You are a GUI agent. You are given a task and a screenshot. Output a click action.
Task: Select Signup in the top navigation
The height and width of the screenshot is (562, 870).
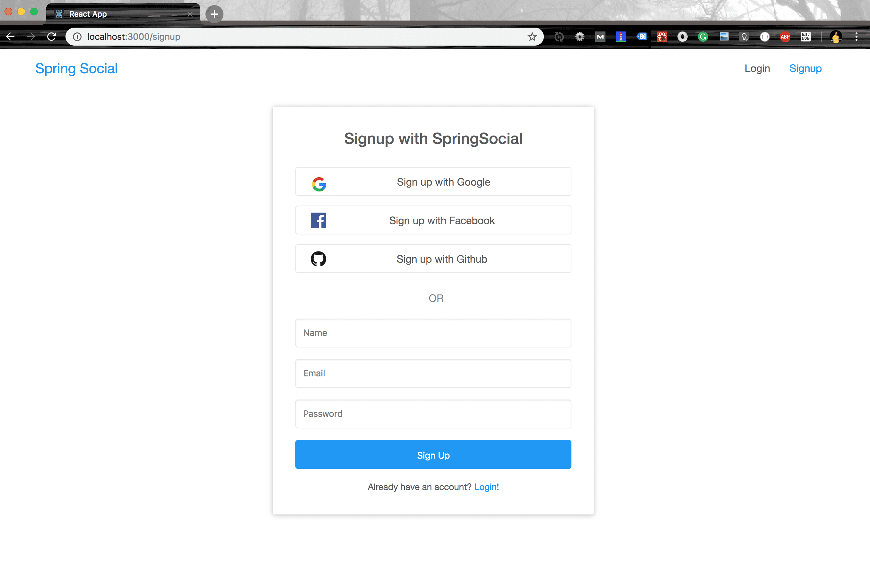point(805,68)
